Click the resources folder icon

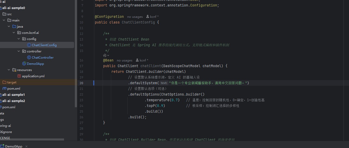point(14,70)
